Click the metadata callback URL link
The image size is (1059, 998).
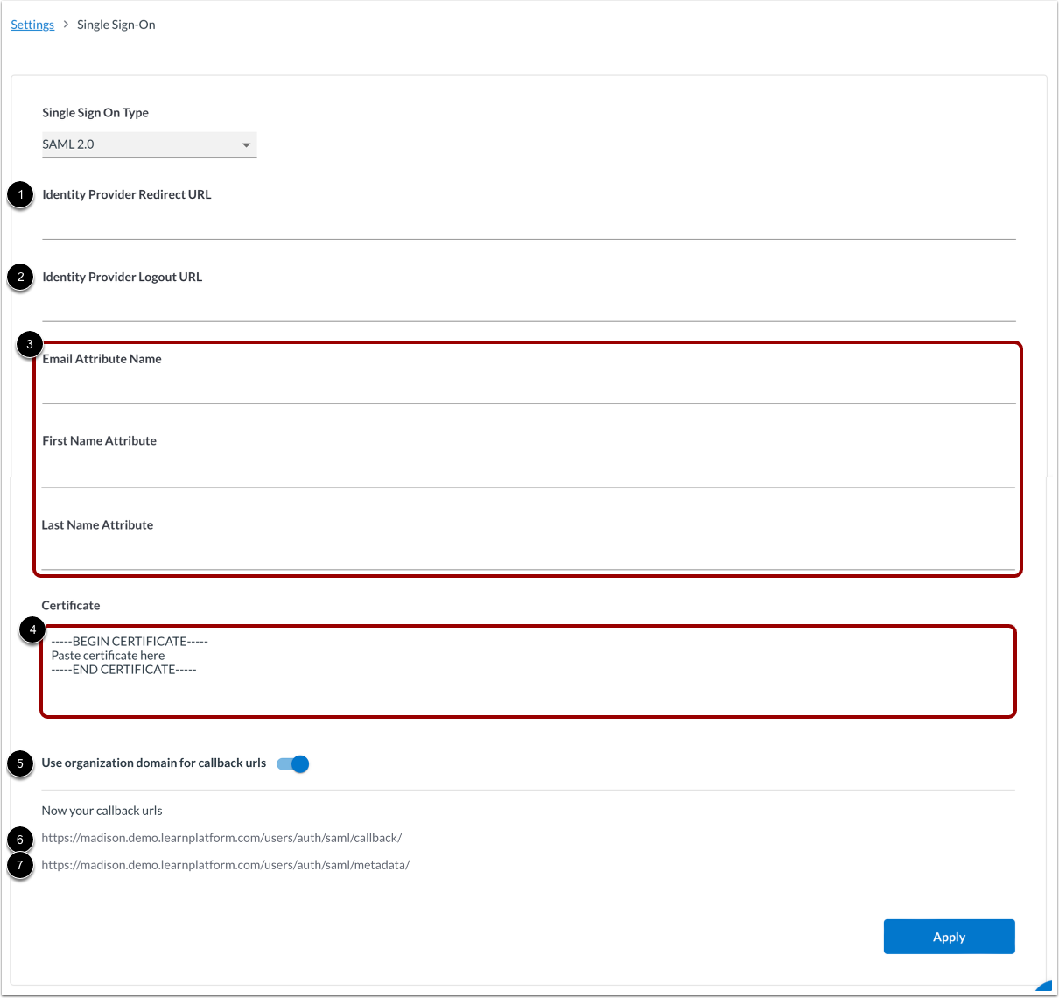pyautogui.click(x=226, y=865)
